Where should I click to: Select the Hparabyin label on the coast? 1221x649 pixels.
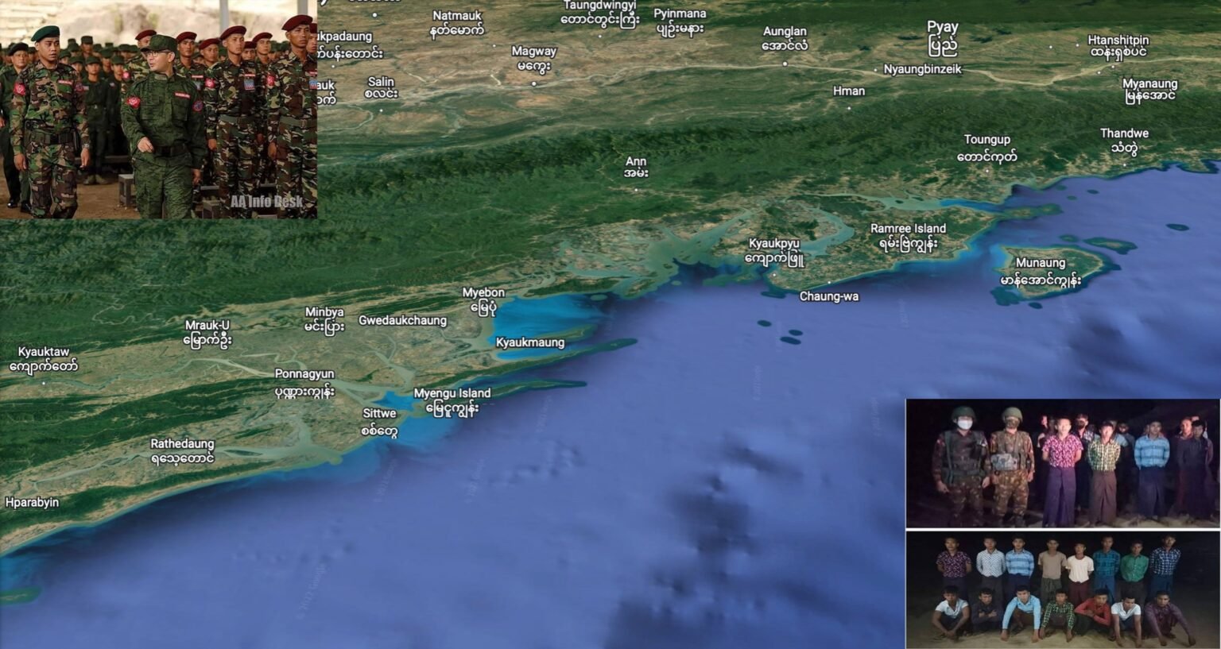click(32, 502)
